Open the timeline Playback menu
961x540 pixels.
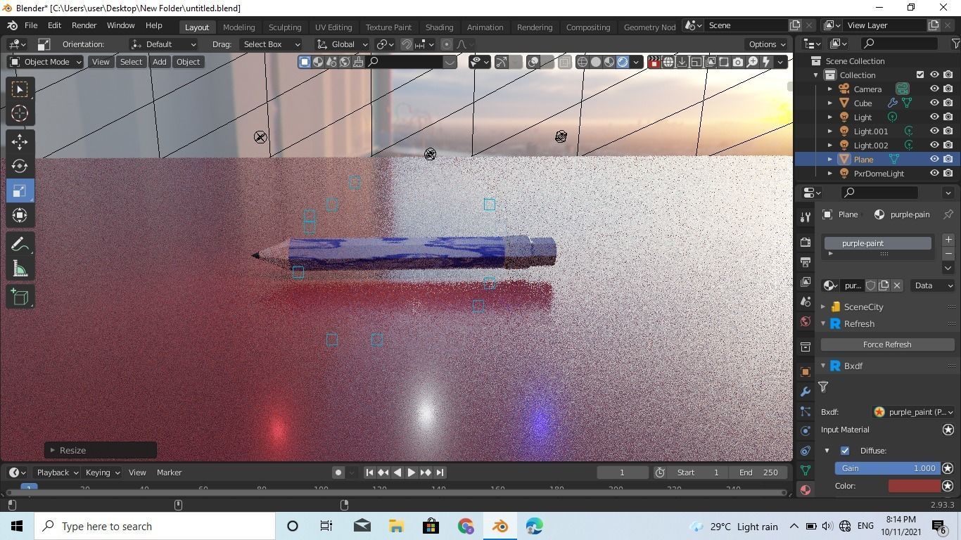(57, 472)
